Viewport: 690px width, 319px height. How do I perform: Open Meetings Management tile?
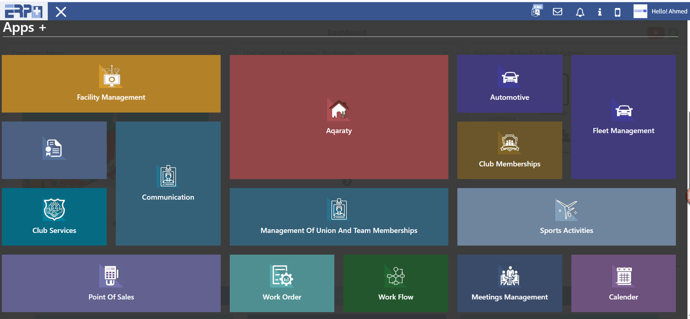tap(509, 284)
